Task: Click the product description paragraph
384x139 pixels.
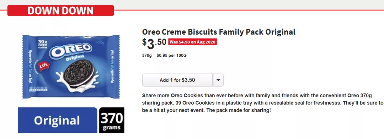Action: tap(262, 103)
